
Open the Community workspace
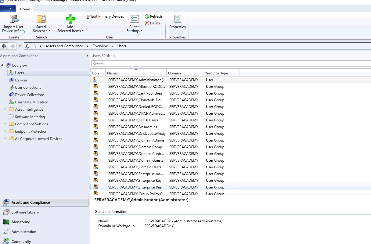click(x=45, y=241)
